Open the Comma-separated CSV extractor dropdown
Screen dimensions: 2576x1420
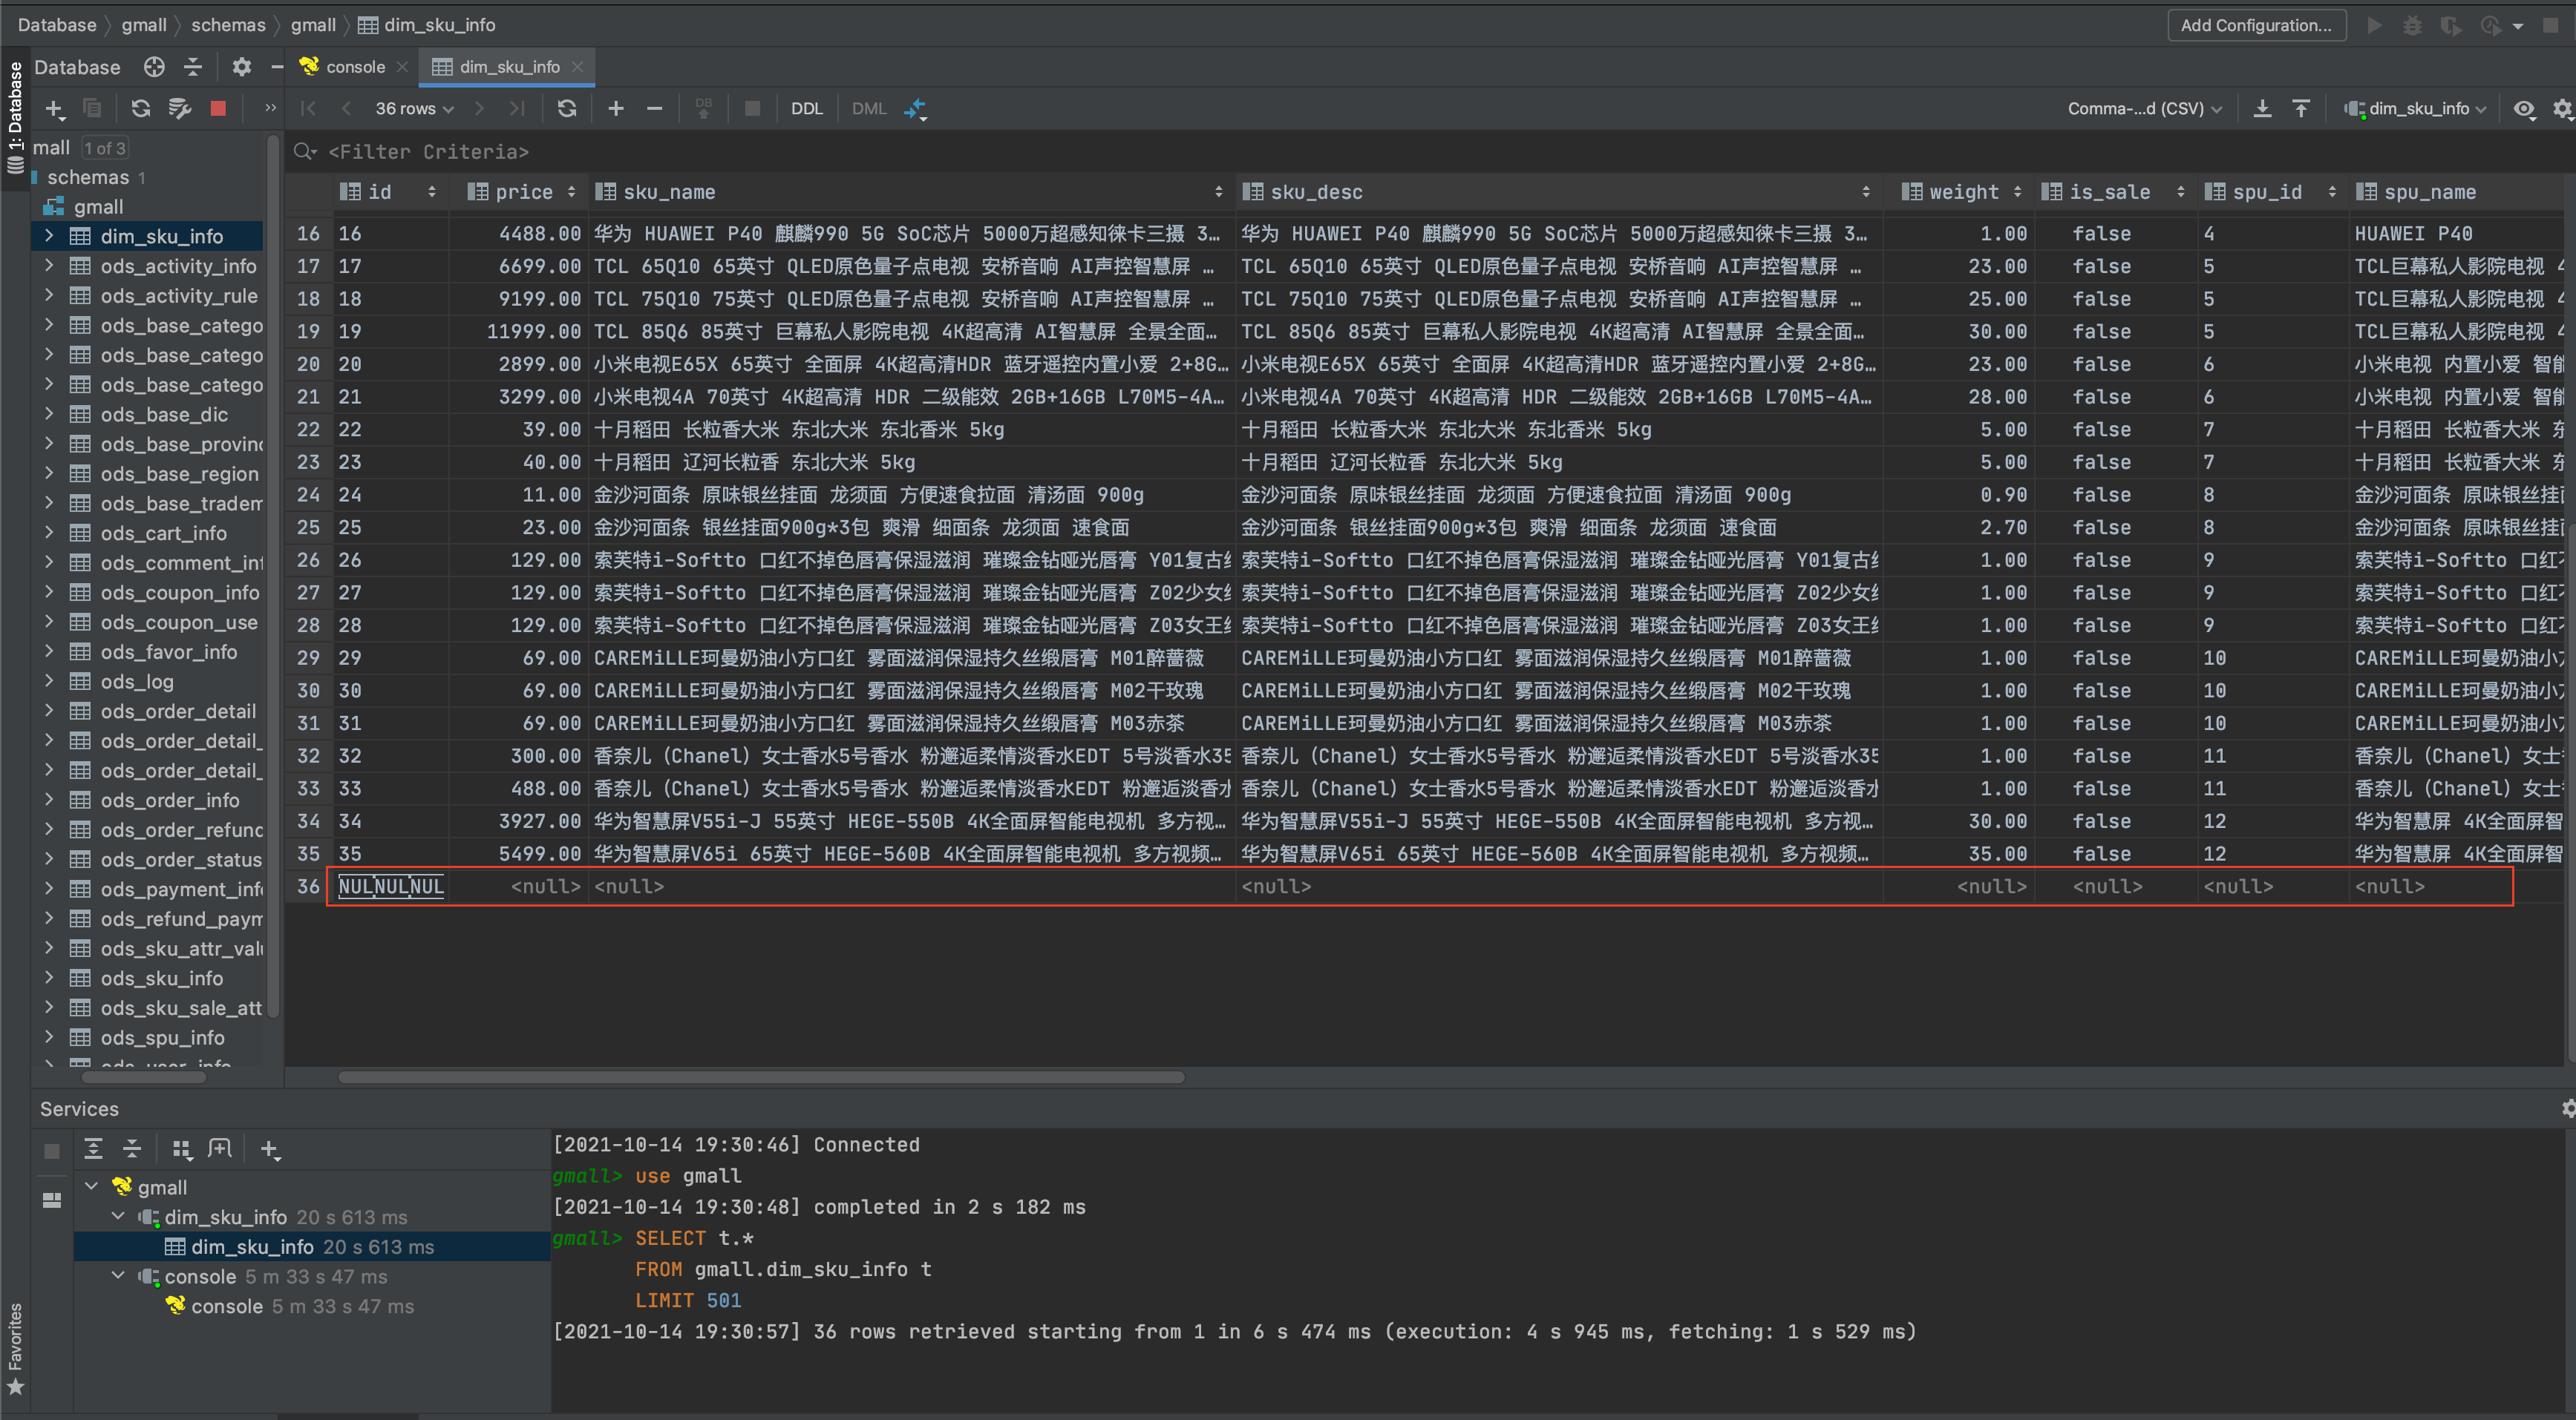pos(2144,108)
